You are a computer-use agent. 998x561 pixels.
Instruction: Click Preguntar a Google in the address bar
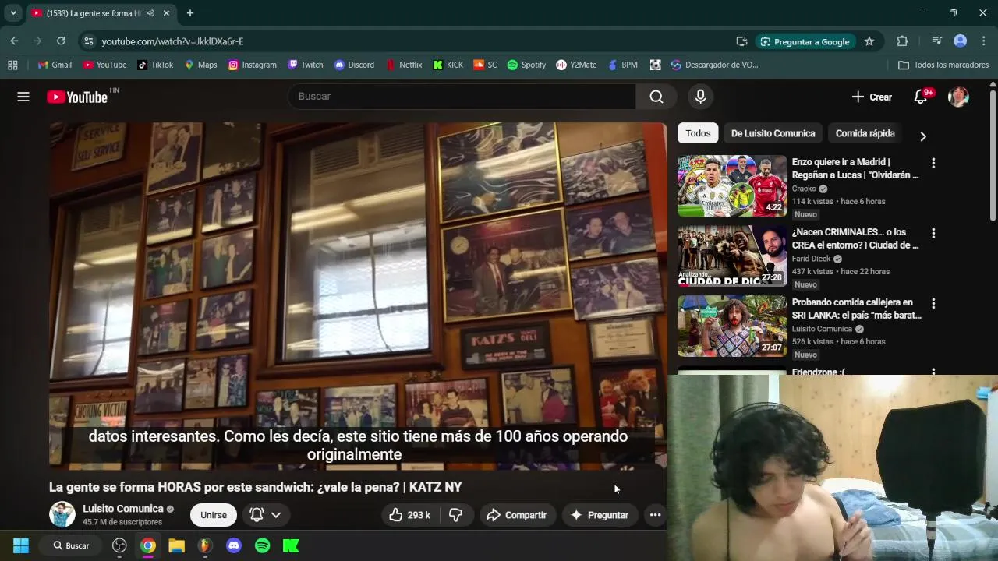click(805, 41)
